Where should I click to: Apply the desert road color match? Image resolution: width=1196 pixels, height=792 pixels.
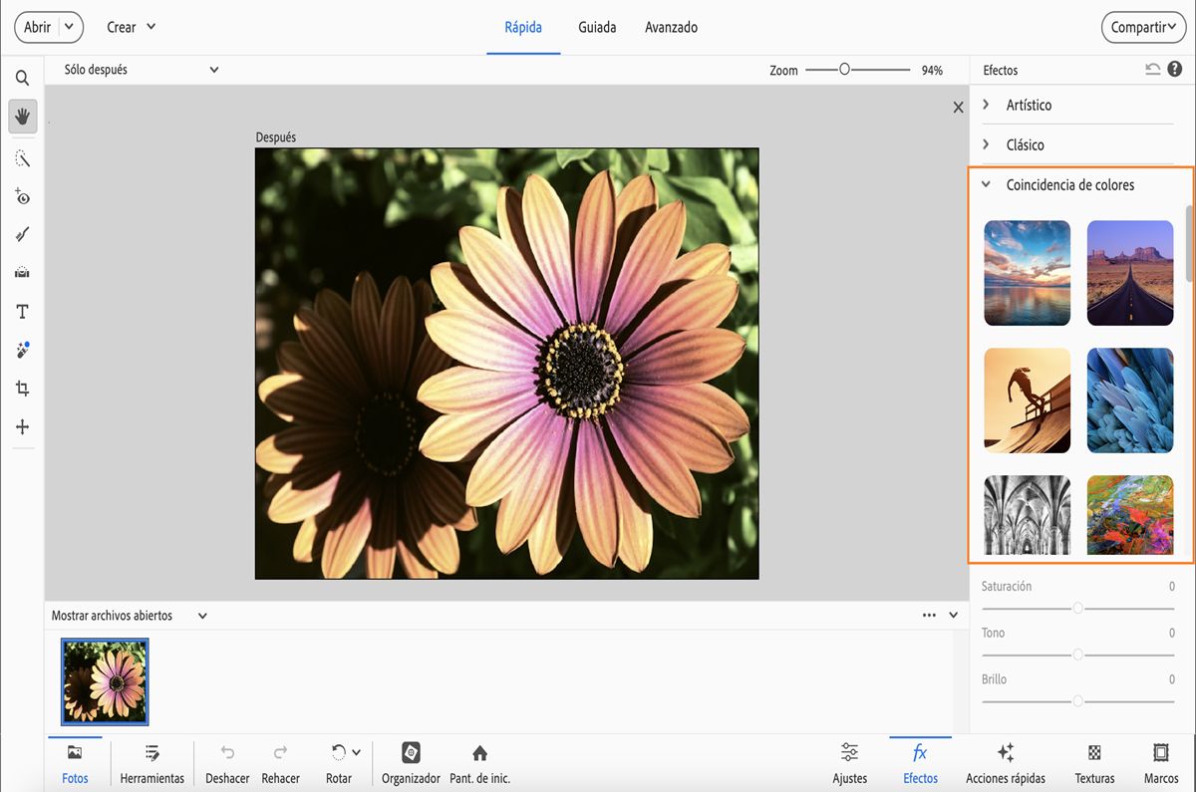[1130, 273]
